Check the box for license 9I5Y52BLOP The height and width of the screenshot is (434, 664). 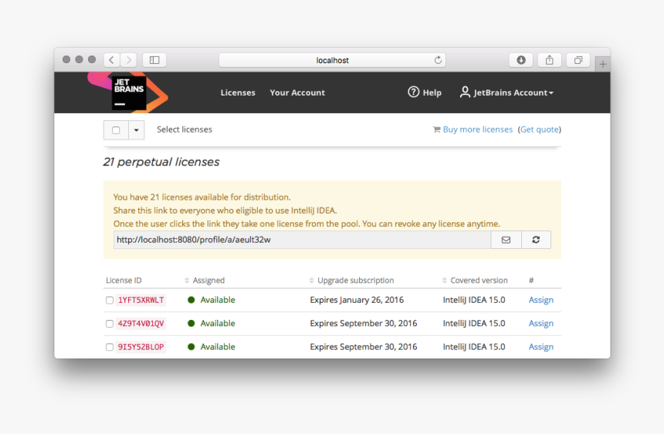[110, 348]
